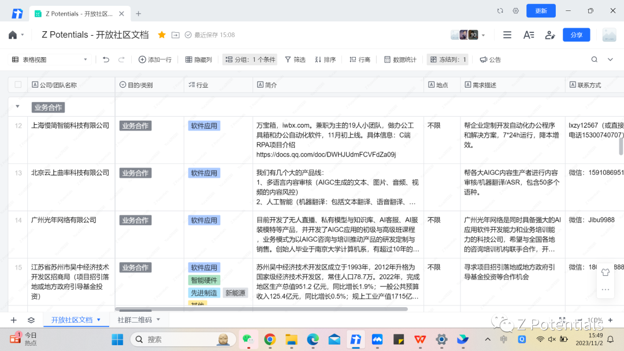624x351 pixels.
Task: Click the undo arrow icon
Action: (x=106, y=59)
